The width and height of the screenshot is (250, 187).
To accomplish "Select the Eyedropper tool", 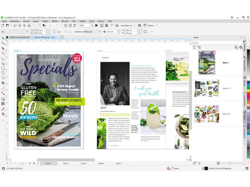I will click(x=3, y=109).
